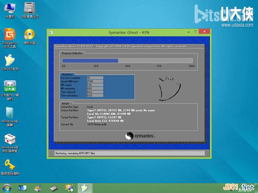Click the gray disk icon in the taskbar
The height and width of the screenshot is (193, 258).
54,188
